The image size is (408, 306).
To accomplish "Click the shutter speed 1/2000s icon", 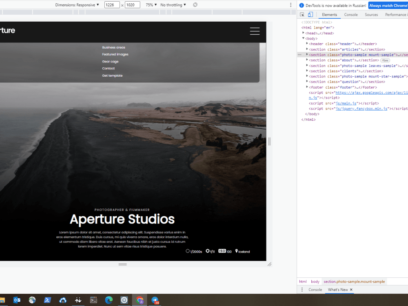I will (x=188, y=251).
